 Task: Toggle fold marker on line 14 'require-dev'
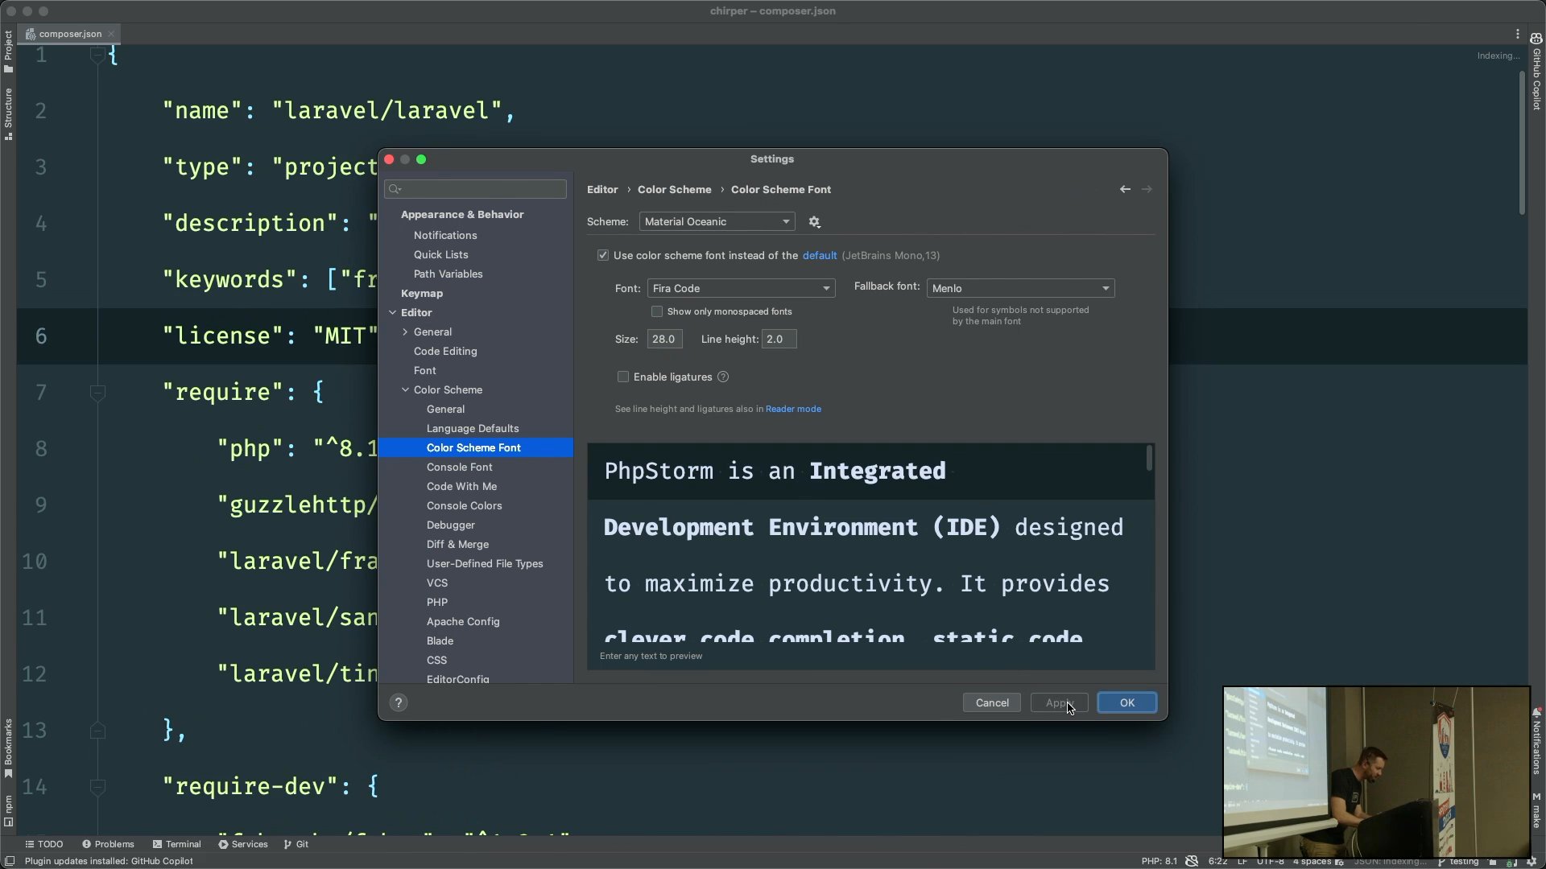(97, 787)
